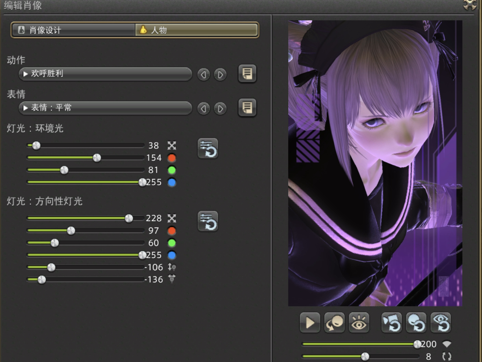Reset the head direction icon
Screen dimensions: 482x362
(416, 323)
